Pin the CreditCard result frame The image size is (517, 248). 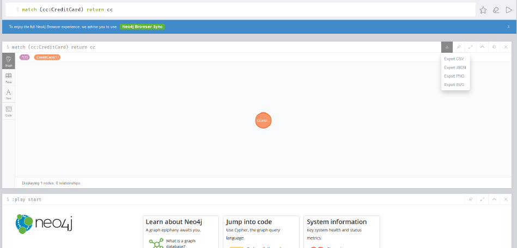click(459, 47)
